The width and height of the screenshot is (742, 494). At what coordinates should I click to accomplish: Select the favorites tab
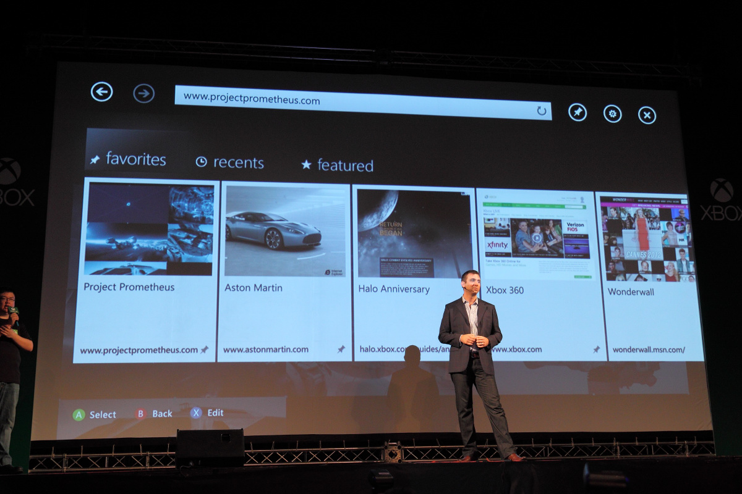point(129,159)
